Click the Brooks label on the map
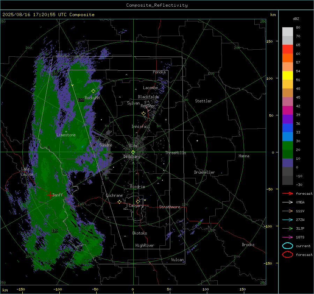 coord(248,245)
